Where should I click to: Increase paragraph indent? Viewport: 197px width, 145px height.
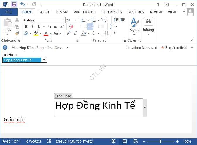[122, 20]
